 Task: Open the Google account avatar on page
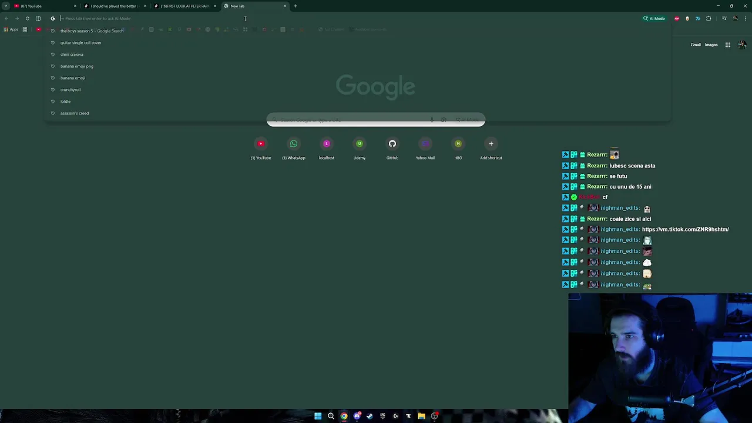click(x=743, y=45)
